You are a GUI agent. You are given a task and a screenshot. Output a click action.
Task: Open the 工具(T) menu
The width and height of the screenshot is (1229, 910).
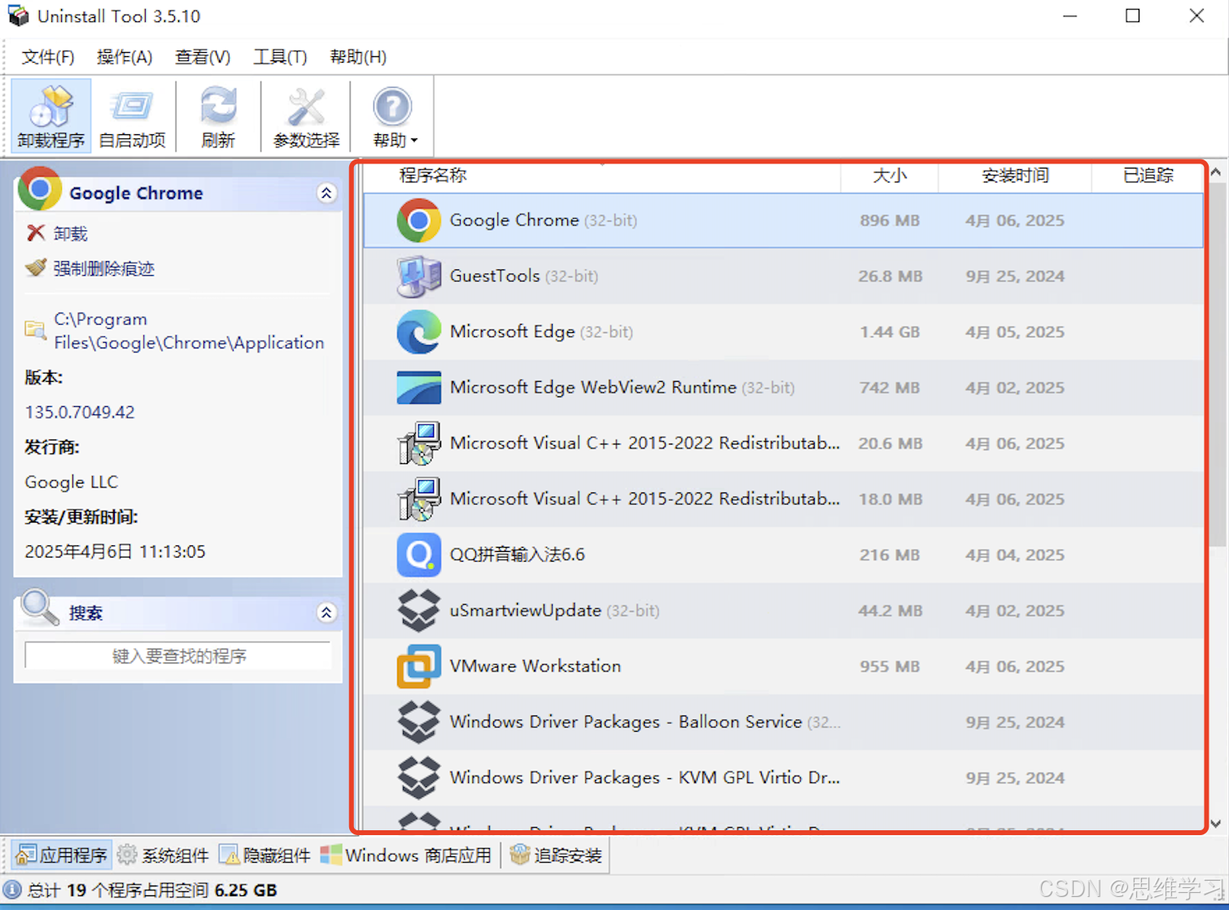pyautogui.click(x=280, y=57)
